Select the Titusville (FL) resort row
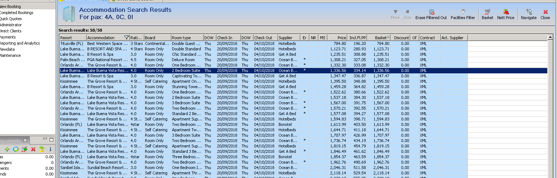The width and height of the screenshot is (557, 178). pos(303,44)
